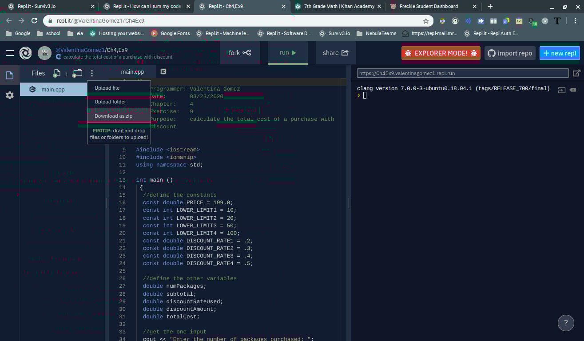The image size is (584, 341).
Task: Click the extension with green 10 badge
Action: coord(532,21)
